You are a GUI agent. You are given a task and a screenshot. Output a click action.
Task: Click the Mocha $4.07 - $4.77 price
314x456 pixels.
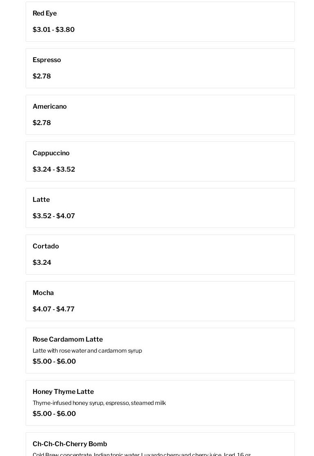(x=53, y=309)
